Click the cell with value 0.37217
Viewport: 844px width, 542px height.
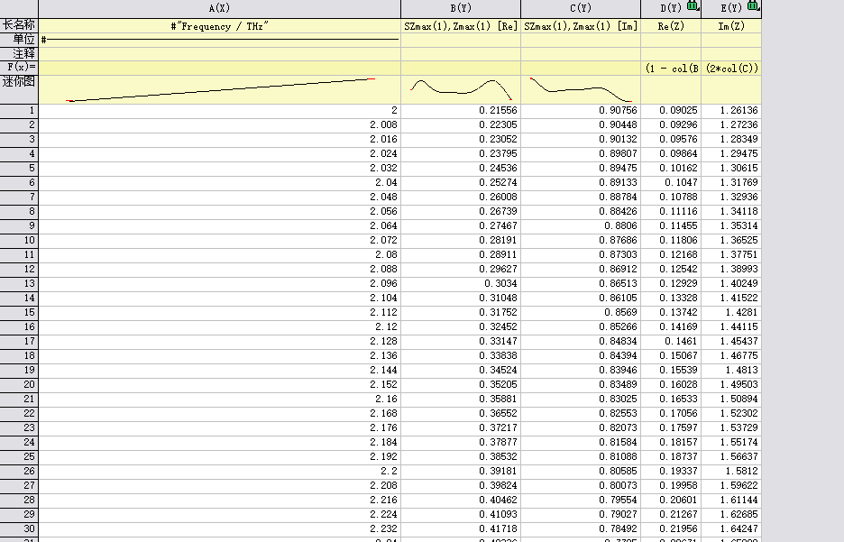point(461,427)
